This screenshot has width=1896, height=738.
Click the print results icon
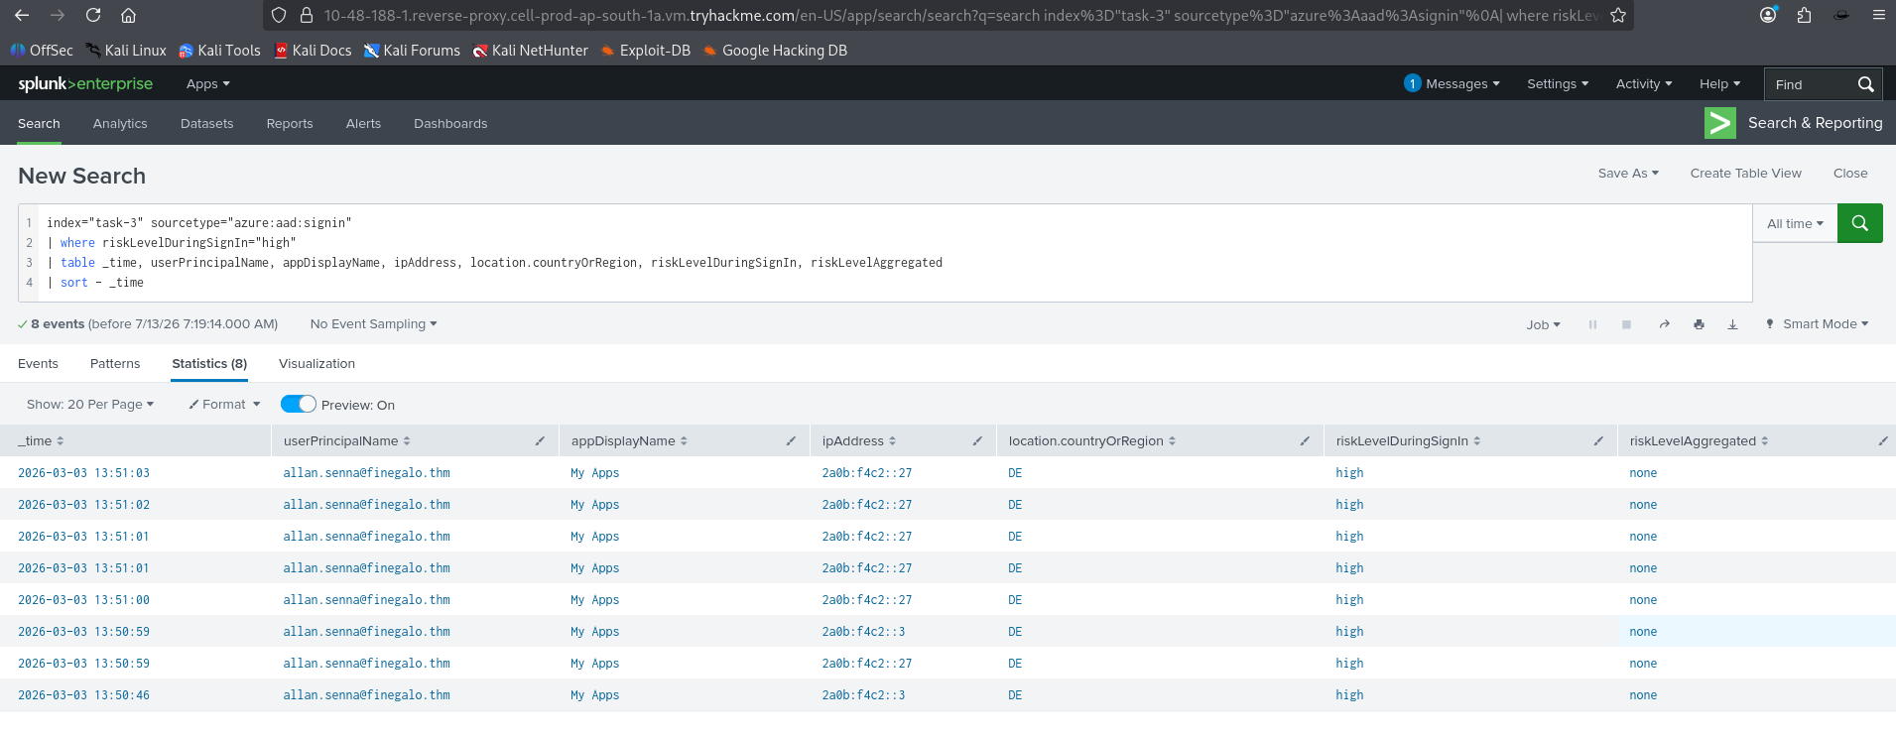[1699, 324]
